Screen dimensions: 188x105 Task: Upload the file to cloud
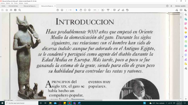[11, 10]
